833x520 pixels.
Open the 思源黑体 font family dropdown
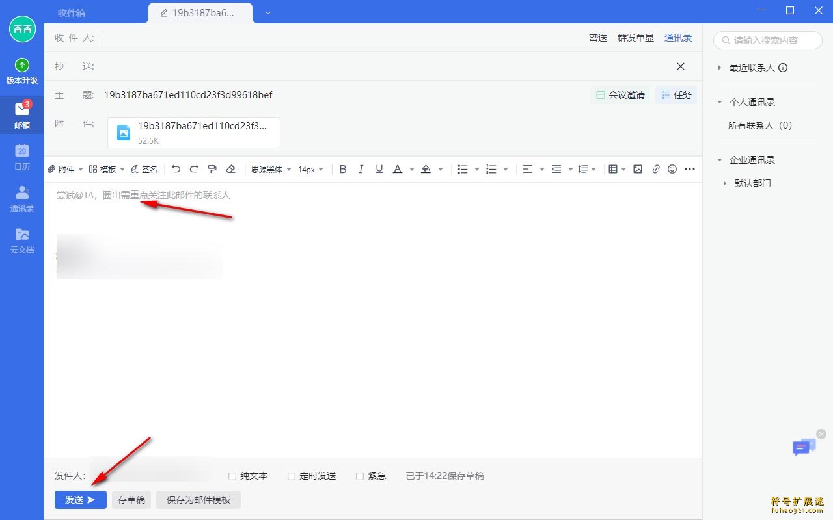271,169
